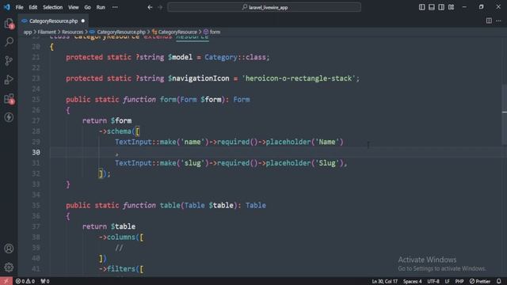
Task: Open the notifications bell
Action: (x=499, y=281)
